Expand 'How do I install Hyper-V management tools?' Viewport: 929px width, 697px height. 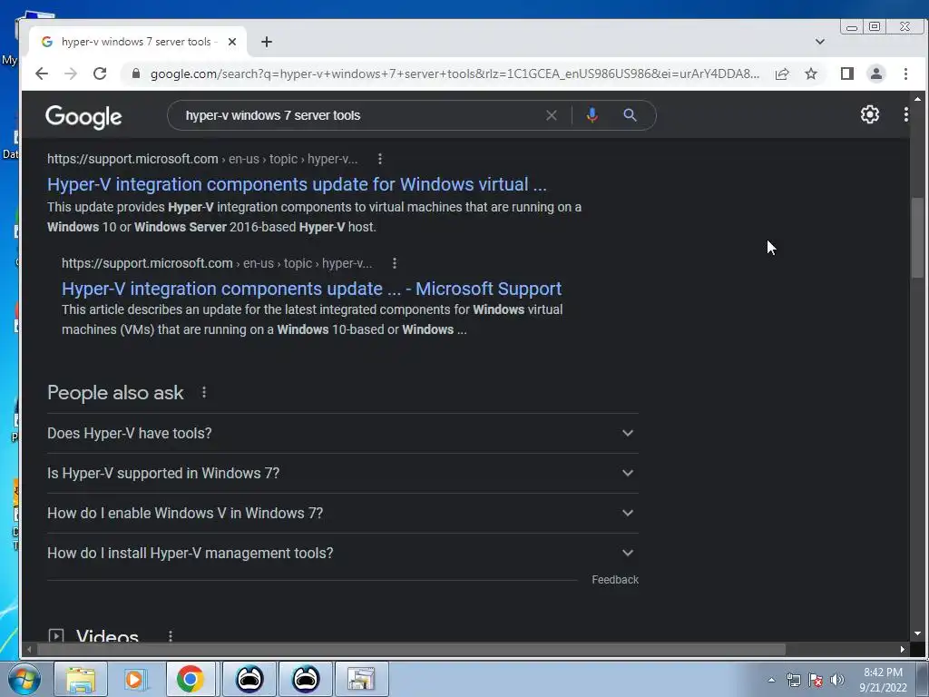342,553
